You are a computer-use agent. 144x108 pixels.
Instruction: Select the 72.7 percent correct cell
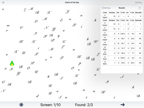[123, 48]
